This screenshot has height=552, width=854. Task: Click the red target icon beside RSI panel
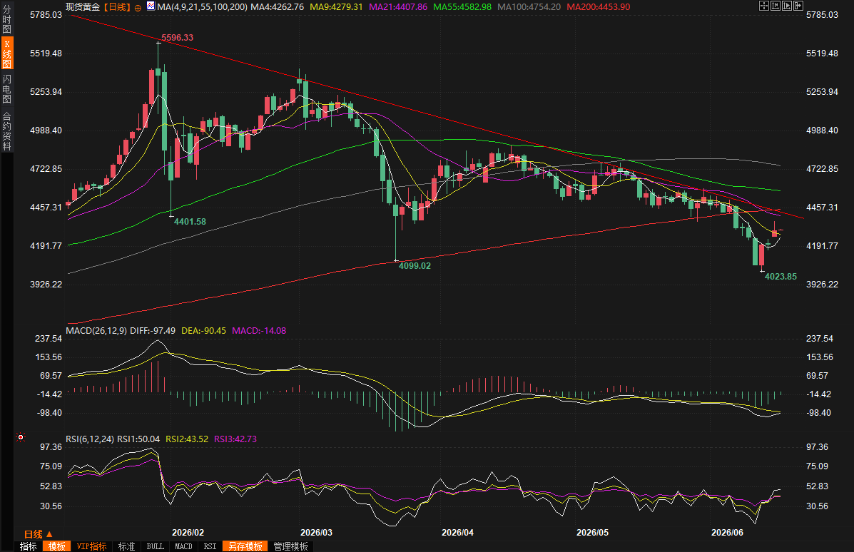(x=21, y=437)
